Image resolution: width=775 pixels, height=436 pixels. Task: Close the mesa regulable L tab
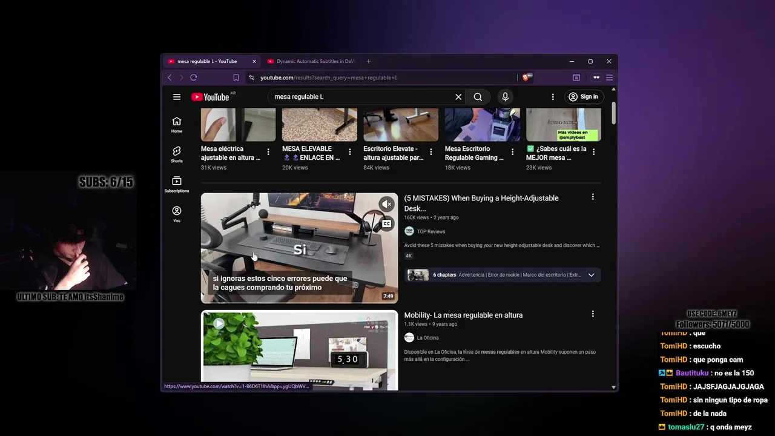click(254, 61)
